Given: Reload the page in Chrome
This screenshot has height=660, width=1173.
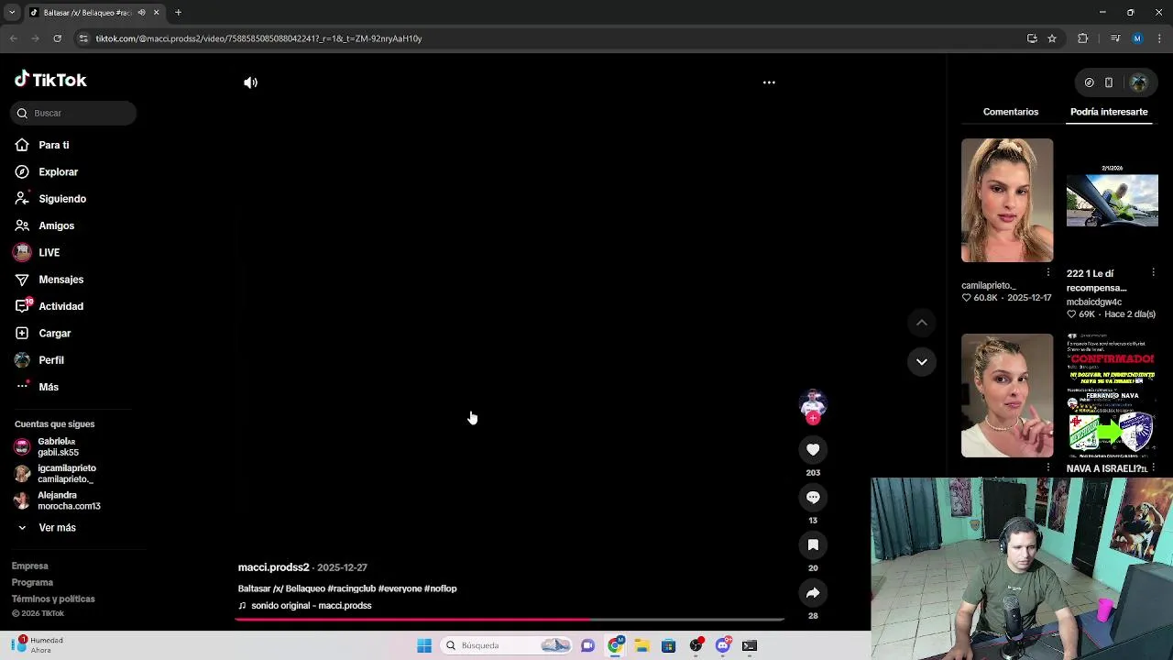Looking at the screenshot, I should pos(57,38).
